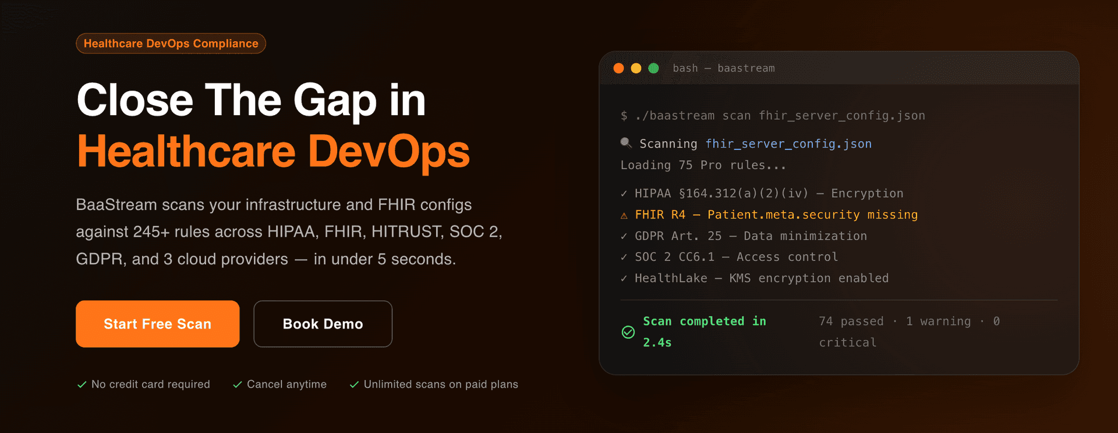1118x433 pixels.
Task: Click 'SOC 2 CC6.1 — Access control' text
Action: tap(737, 257)
